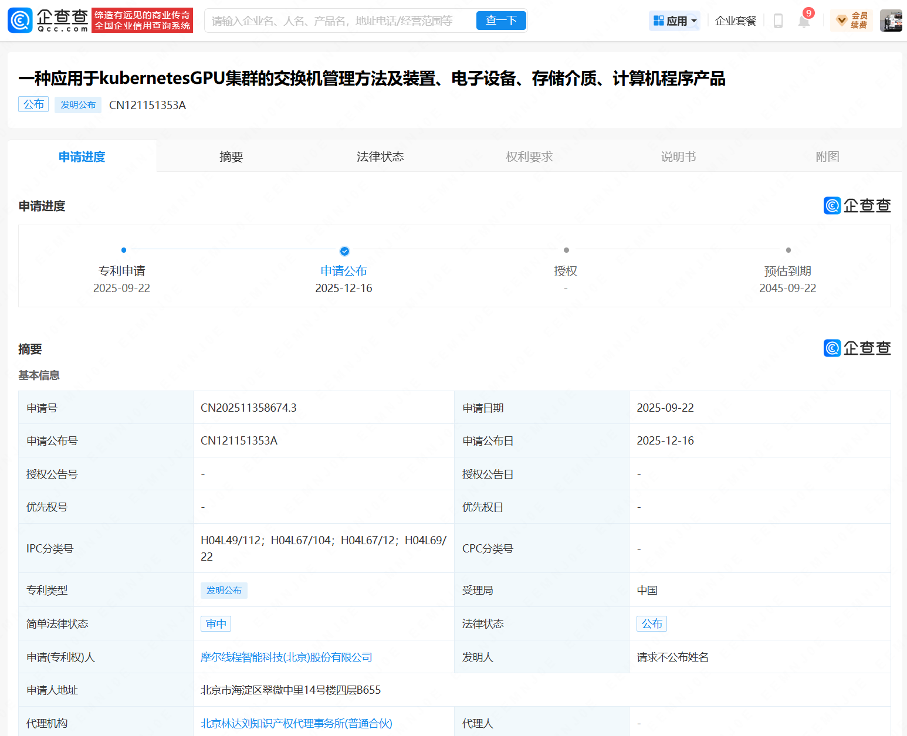Open the 权利要求 tab
Image resolution: width=907 pixels, height=736 pixels.
click(529, 156)
